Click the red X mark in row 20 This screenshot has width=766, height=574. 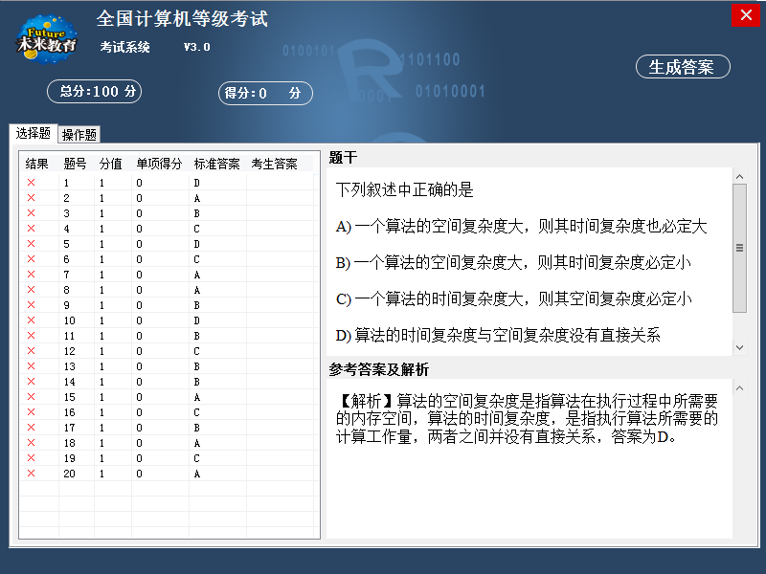(32, 473)
